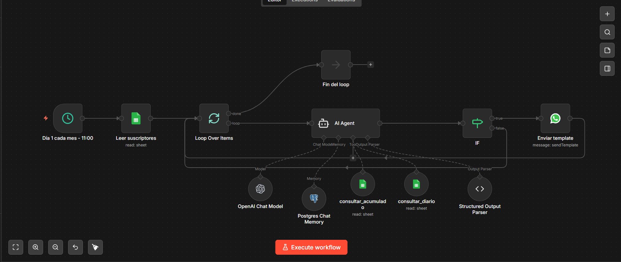Click the "Loop Over Items" label
The width and height of the screenshot is (621, 262).
214,138
